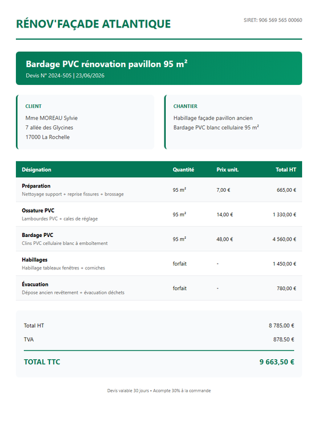318x441 pixels.
Task: Click the CLIENT section label
Action: (x=33, y=106)
